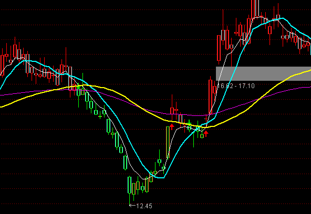Viewport: 311px width, 214px height.
Task: Select the gray gap zone rectangle
Action: (263, 73)
